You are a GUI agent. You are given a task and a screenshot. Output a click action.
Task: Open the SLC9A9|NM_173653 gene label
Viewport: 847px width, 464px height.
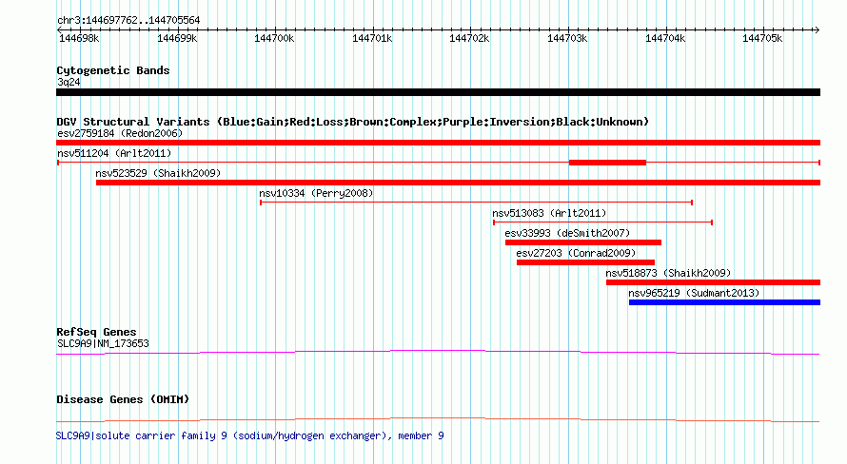pyautogui.click(x=103, y=343)
